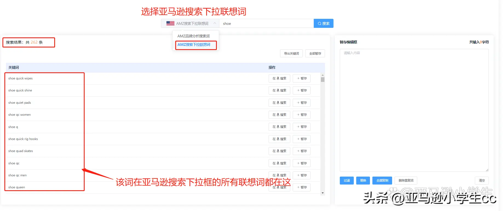Stash the 'shoe quiet pads' keyword
Image resolution: width=503 pixels, height=211 pixels.
pyautogui.click(x=301, y=103)
